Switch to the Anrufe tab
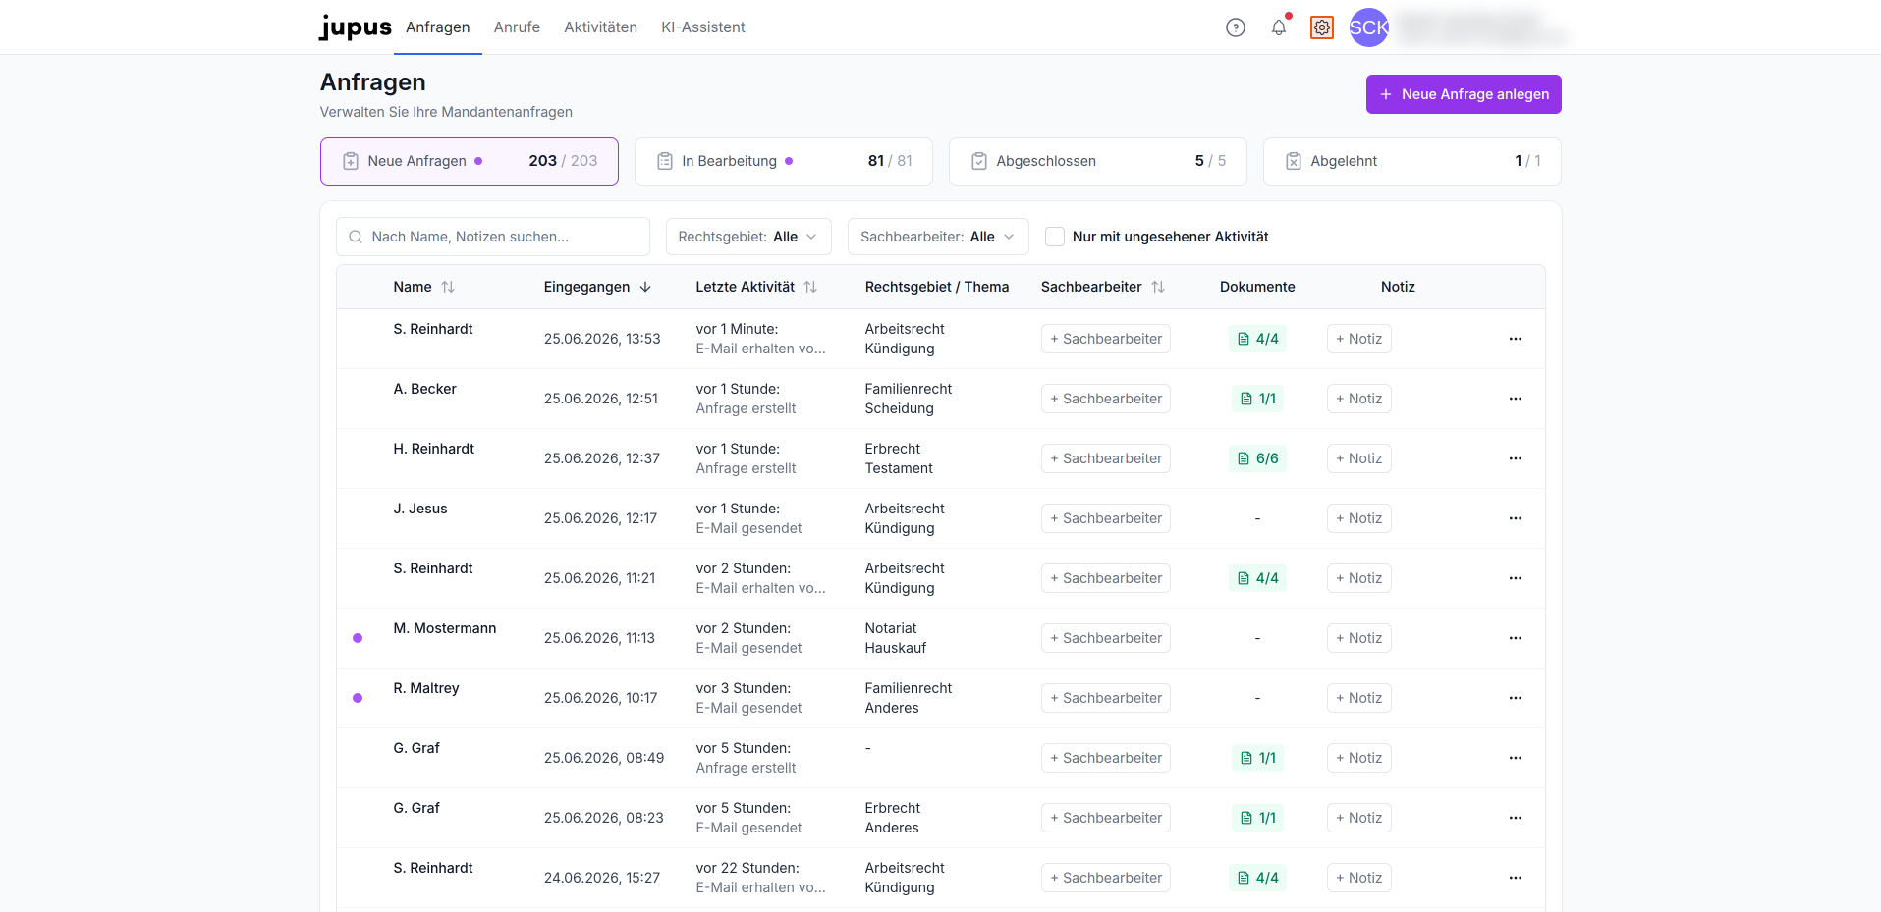Viewport: 1881px width, 912px height. [517, 27]
